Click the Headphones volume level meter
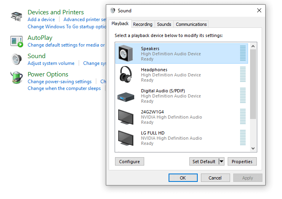The width and height of the screenshot is (282, 199). tap(243, 74)
